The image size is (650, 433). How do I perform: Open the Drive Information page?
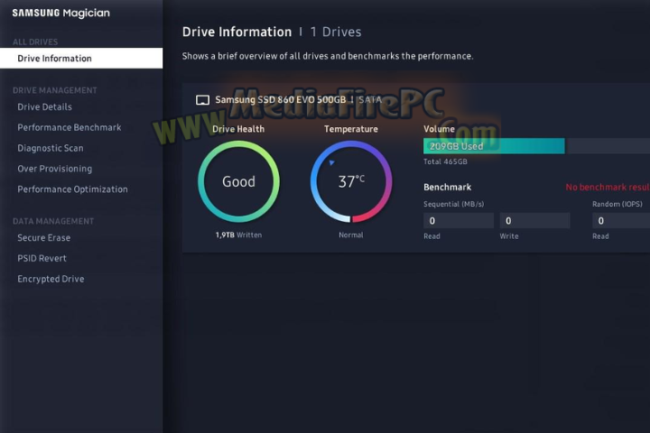coord(81,58)
